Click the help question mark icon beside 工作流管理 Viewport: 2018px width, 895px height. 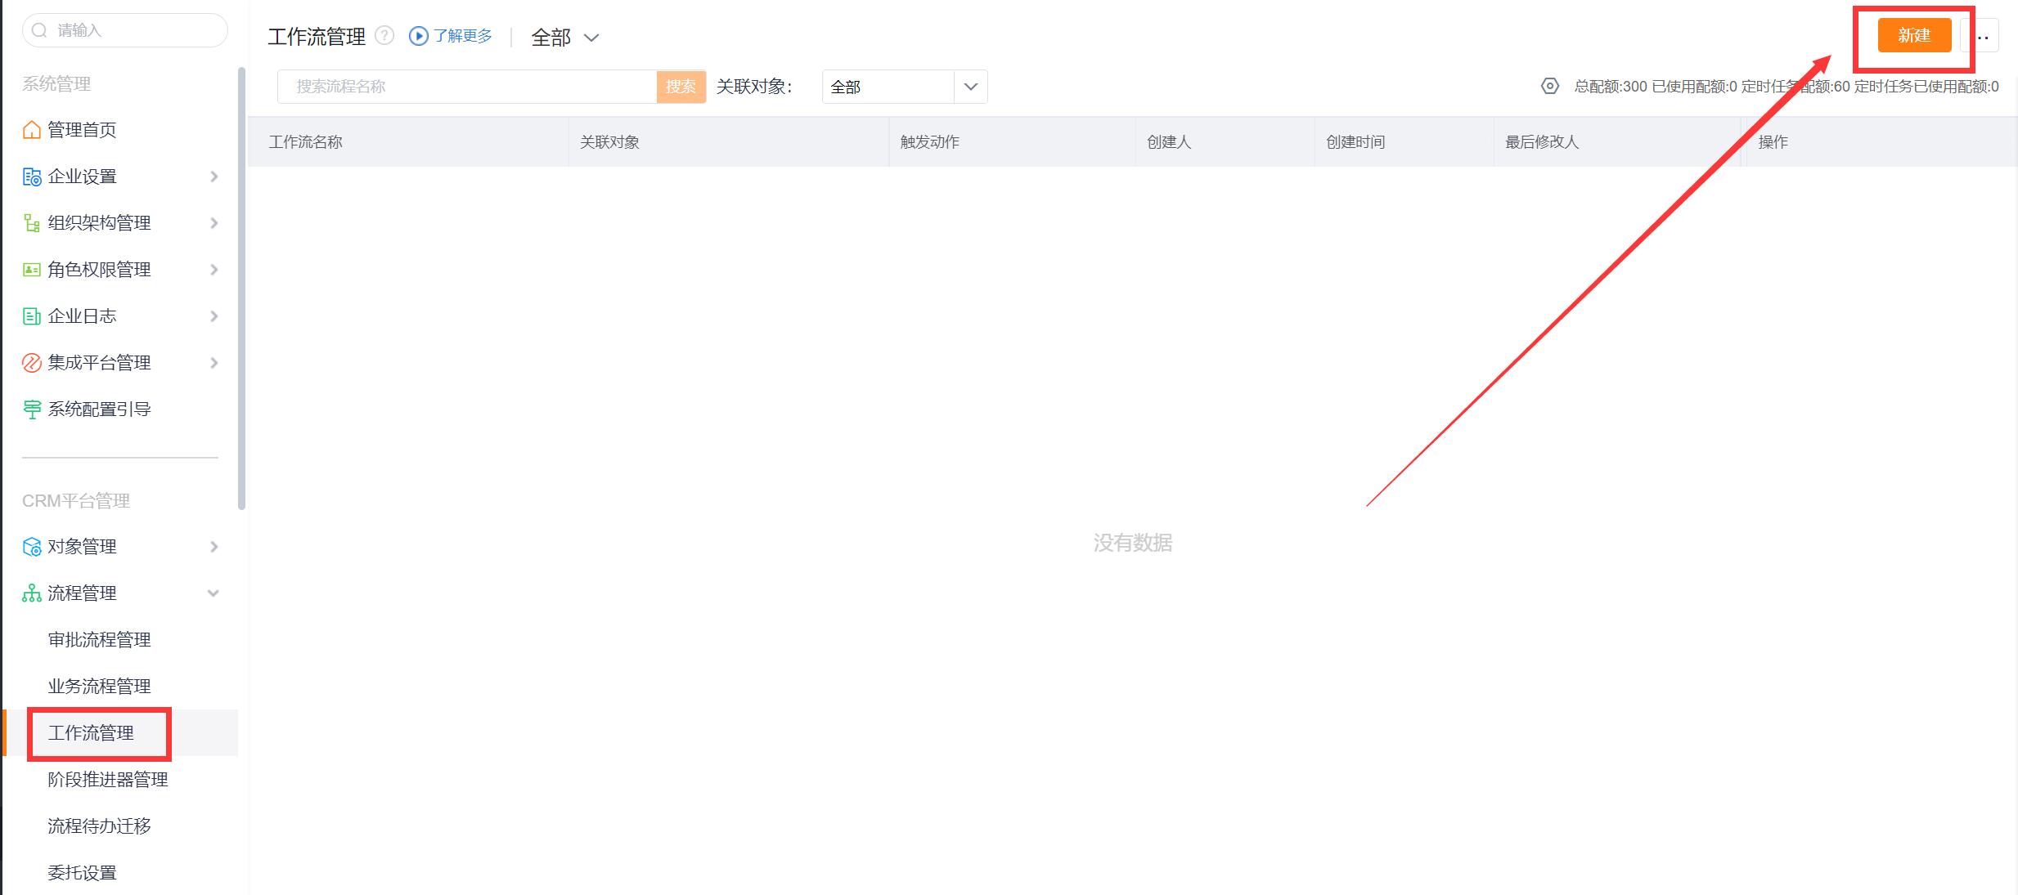tap(384, 36)
